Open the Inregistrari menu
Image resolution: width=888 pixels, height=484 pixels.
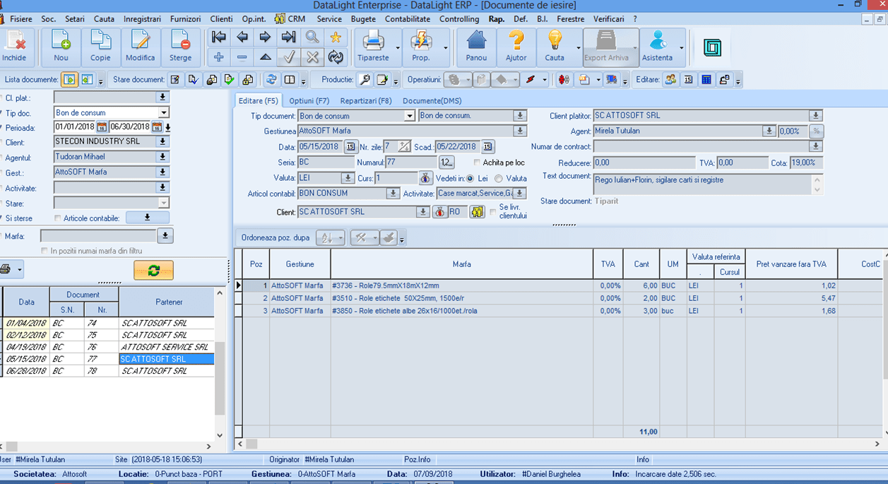click(142, 19)
